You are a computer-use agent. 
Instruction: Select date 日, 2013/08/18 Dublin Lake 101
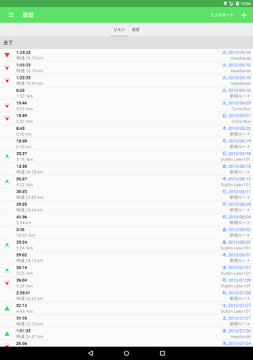pyautogui.click(x=237, y=153)
